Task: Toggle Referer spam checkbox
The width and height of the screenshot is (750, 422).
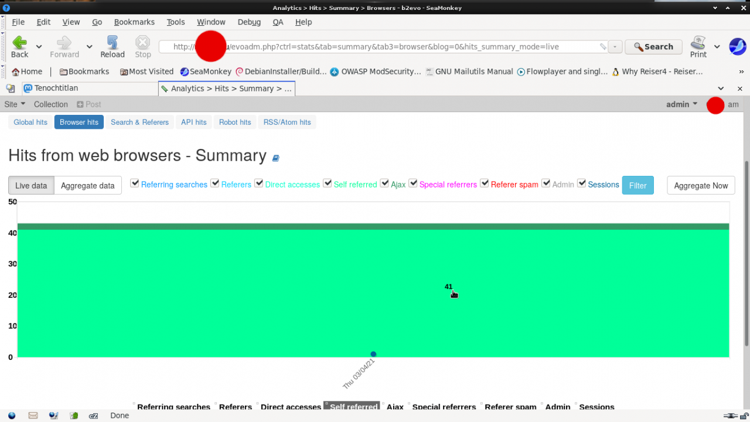Action: point(485,183)
